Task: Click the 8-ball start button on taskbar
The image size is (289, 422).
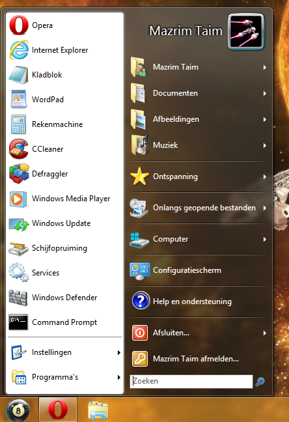Action: pos(18,410)
